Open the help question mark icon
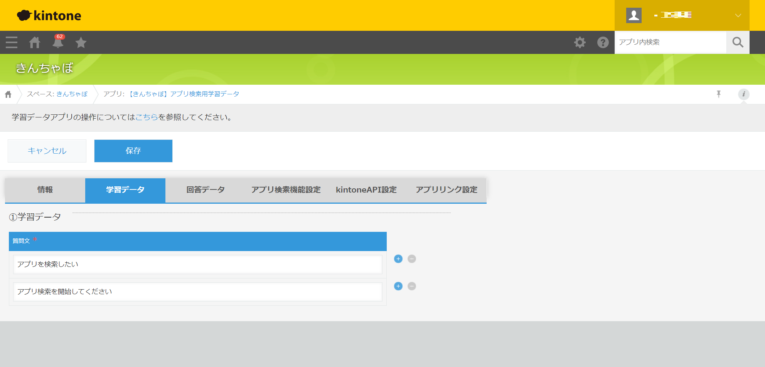Image resolution: width=765 pixels, height=367 pixels. click(x=603, y=42)
